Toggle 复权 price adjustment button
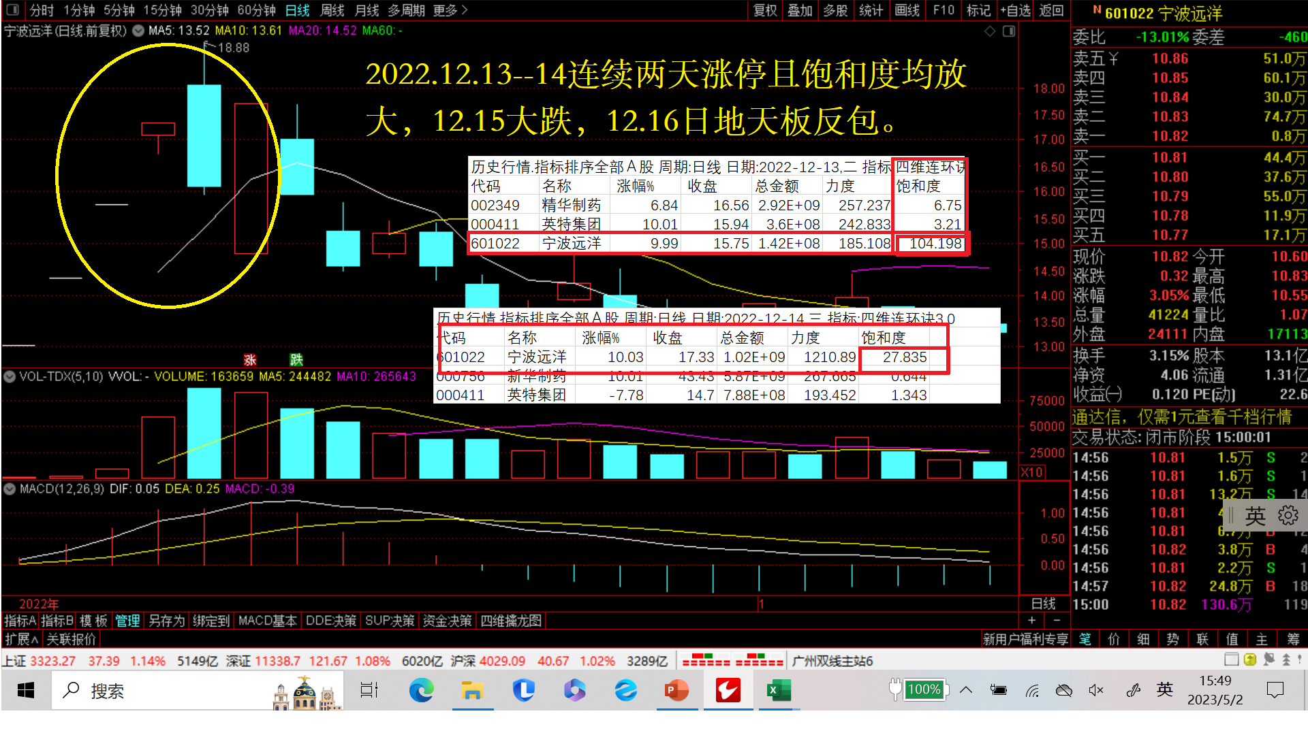 (x=765, y=10)
